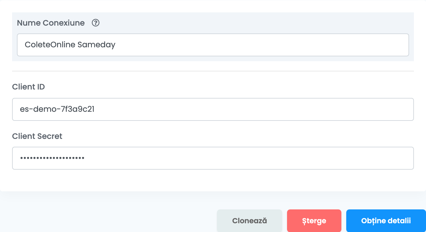Click the masked dots in Client Secret

(52, 158)
